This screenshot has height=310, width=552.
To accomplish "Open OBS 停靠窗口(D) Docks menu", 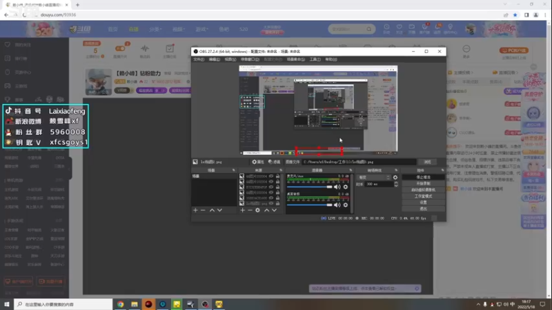I will [x=250, y=59].
